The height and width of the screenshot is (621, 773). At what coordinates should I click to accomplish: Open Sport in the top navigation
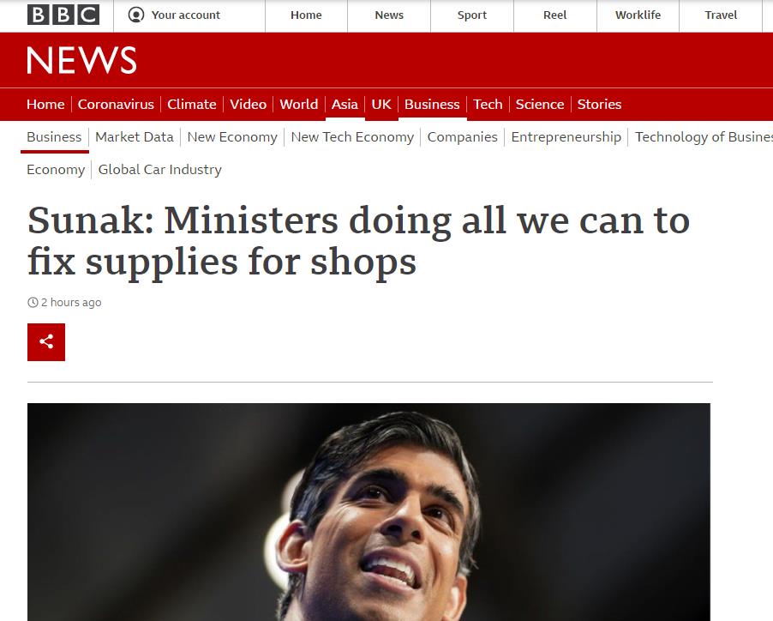[472, 15]
